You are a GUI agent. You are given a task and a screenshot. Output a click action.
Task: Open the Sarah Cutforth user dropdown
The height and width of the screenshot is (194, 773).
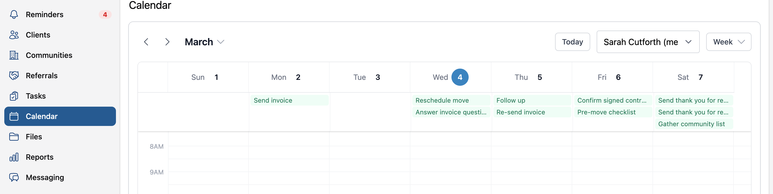[x=648, y=42]
